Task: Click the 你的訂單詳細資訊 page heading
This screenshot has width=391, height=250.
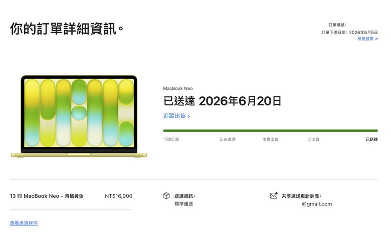Action: [67, 29]
